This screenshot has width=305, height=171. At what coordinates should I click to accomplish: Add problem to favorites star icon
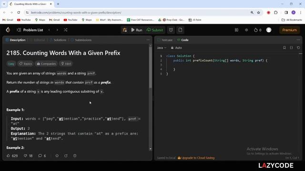57,156
